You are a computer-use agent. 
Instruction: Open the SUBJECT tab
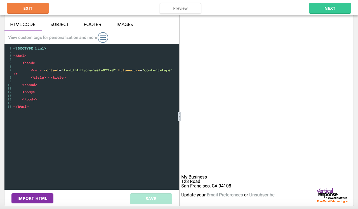(60, 24)
